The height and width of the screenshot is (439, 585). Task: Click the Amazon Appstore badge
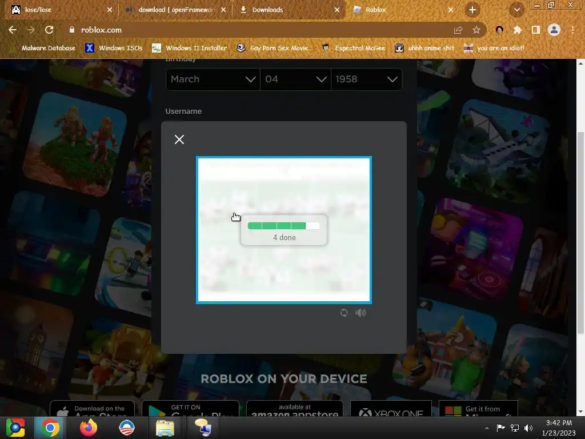pos(295,408)
